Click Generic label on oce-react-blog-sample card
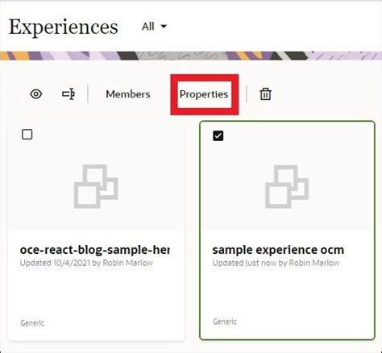Viewport: 382px width, 353px height. point(32,322)
